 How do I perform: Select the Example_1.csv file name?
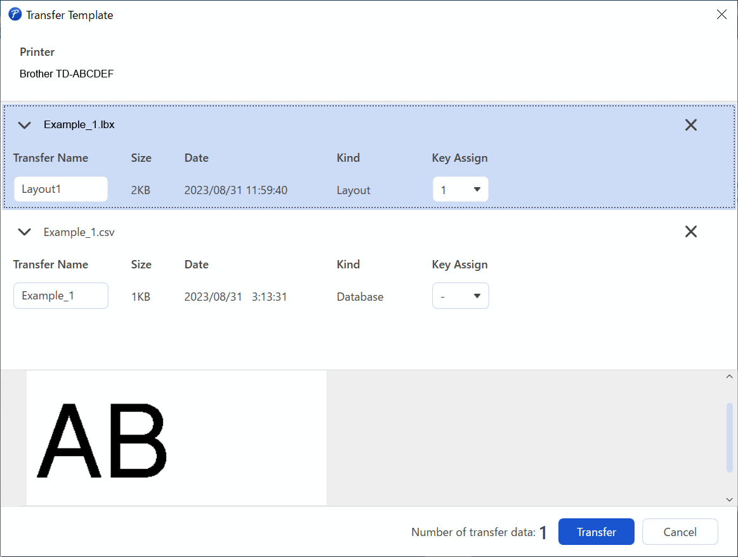point(79,232)
